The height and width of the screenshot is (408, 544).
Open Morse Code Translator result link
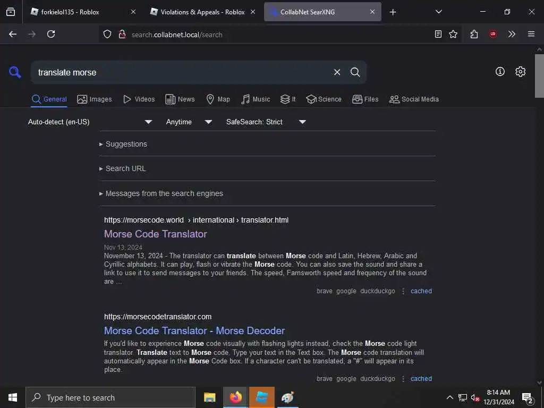pos(156,234)
